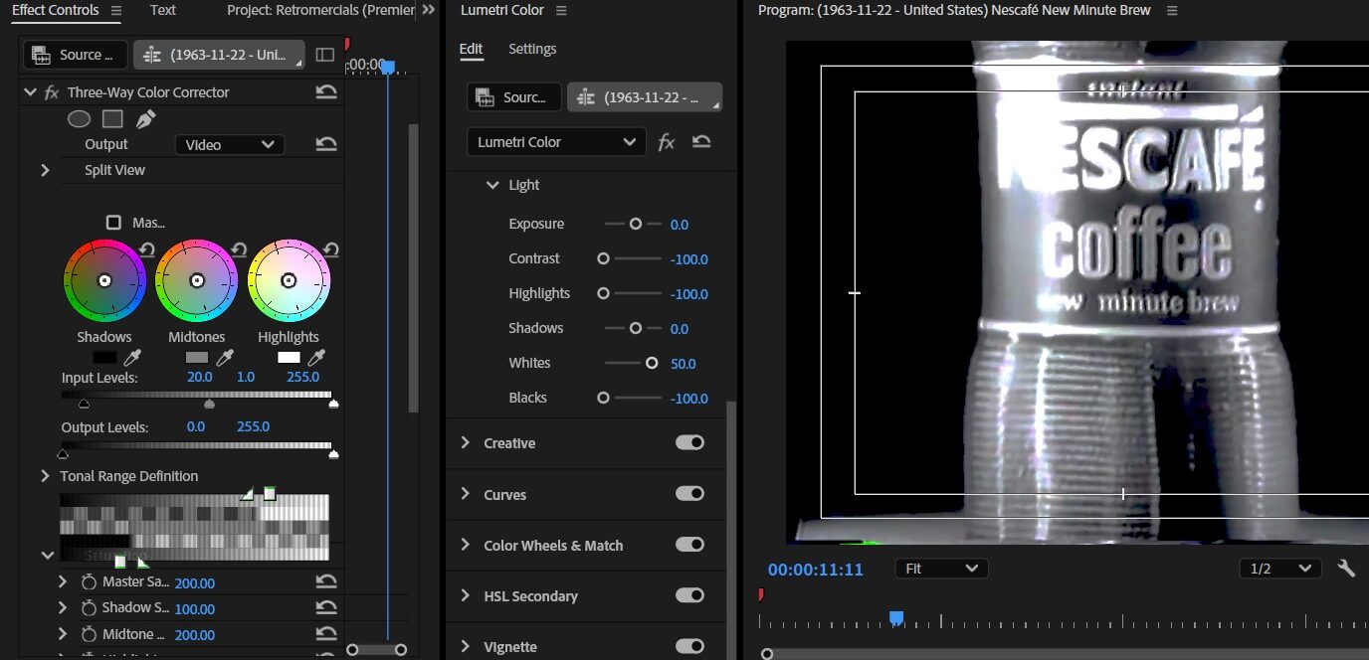Image resolution: width=1369 pixels, height=660 pixels.
Task: Reset the Output parameter
Action: 326,144
